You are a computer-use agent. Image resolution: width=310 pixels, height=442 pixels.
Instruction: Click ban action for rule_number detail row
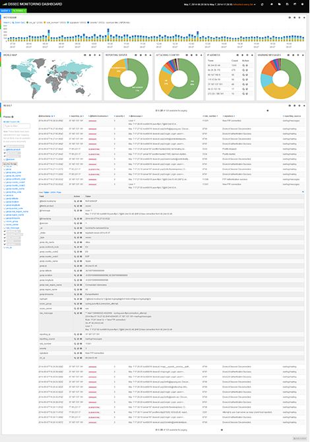point(78,344)
